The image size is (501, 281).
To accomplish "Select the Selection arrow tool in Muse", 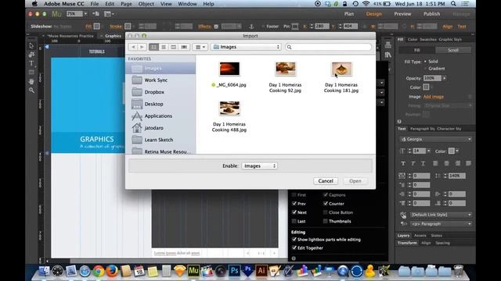I will coord(31,45).
